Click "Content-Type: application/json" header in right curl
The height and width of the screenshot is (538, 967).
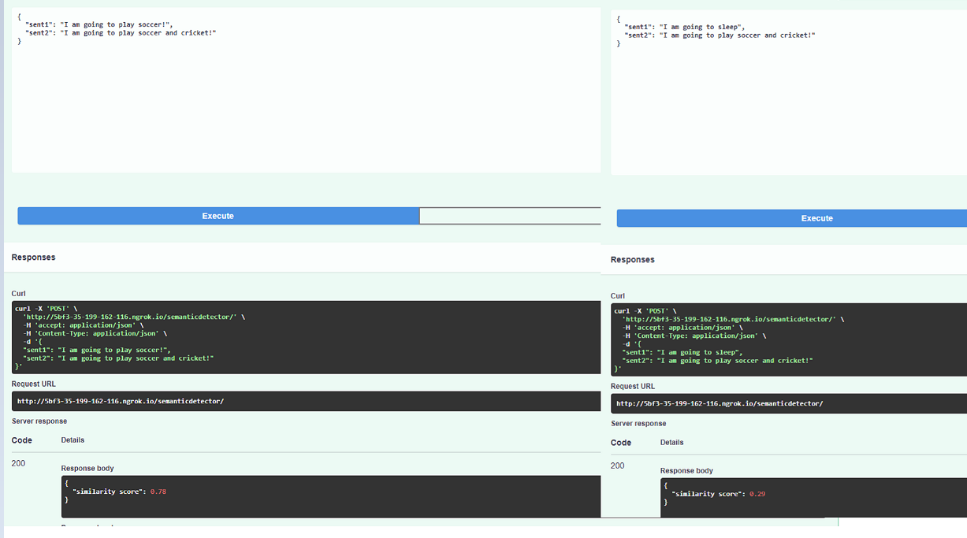pyautogui.click(x=694, y=336)
